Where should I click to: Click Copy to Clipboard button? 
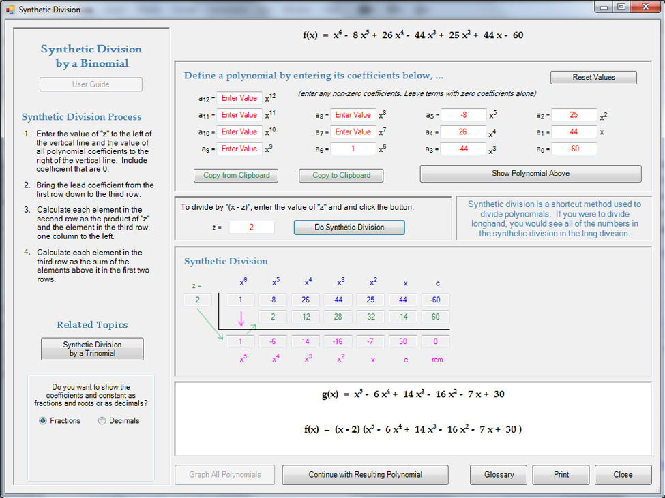tap(341, 176)
